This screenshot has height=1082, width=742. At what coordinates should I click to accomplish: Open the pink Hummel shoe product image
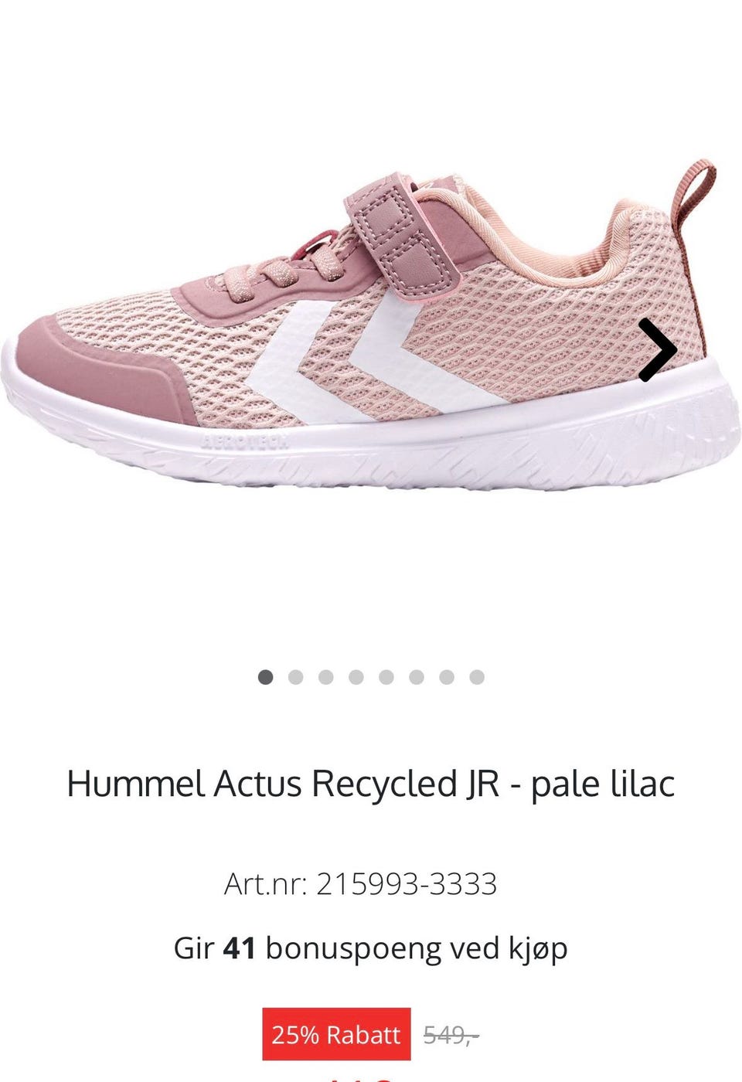click(369, 325)
